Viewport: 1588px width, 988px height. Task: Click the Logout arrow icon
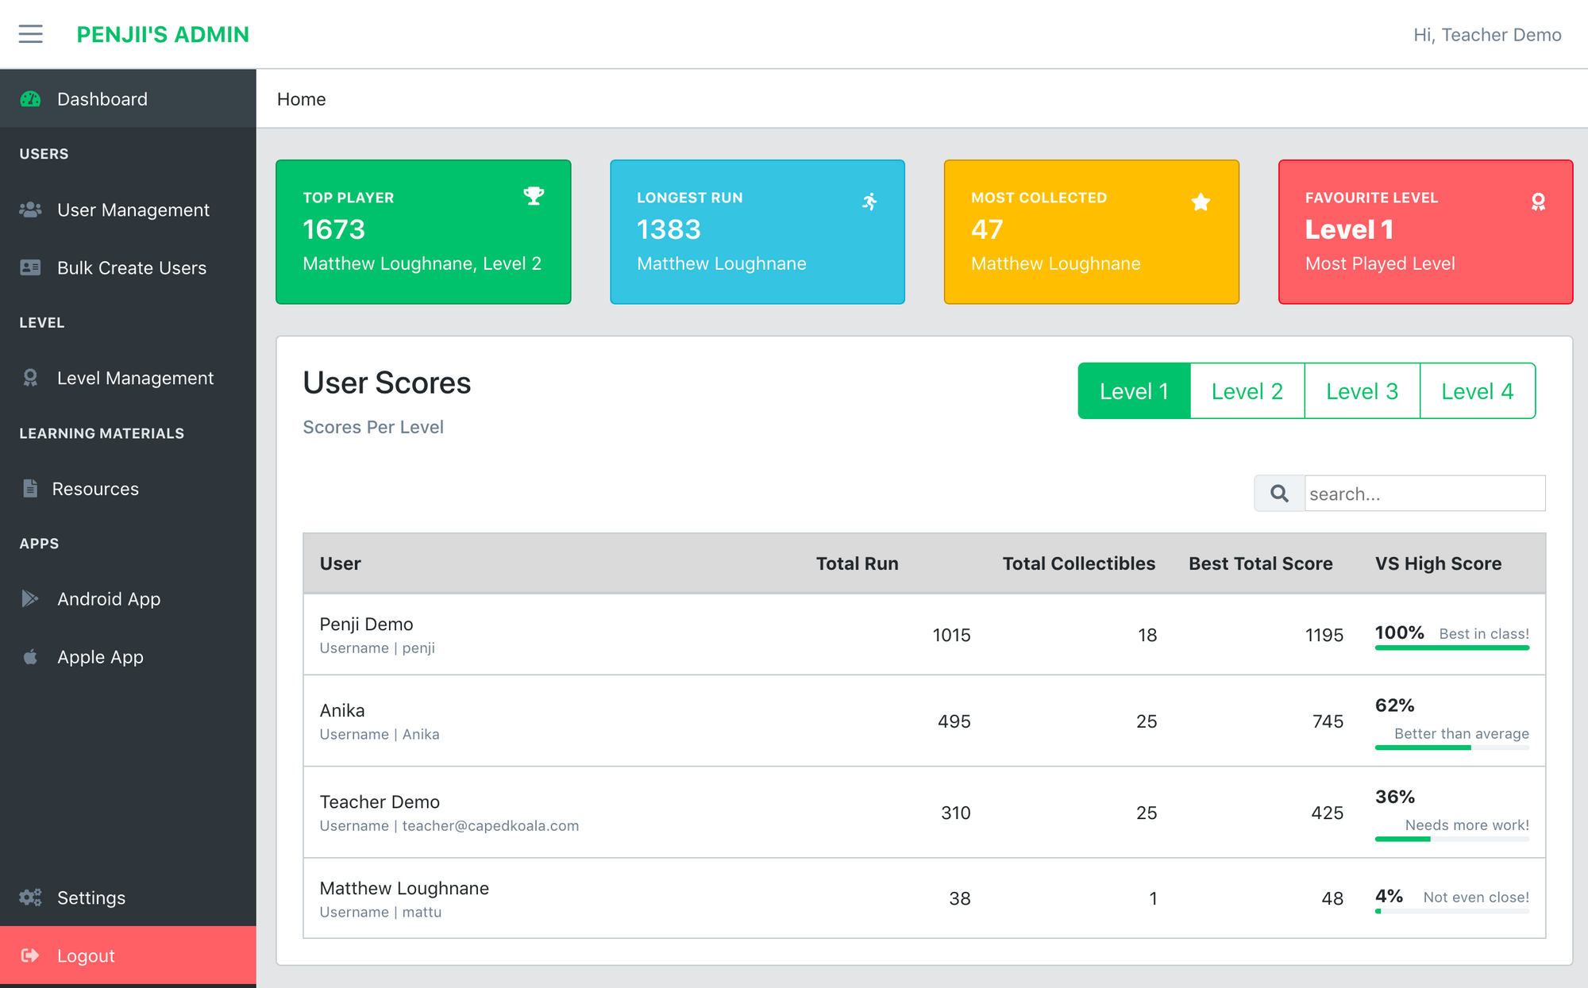[30, 955]
